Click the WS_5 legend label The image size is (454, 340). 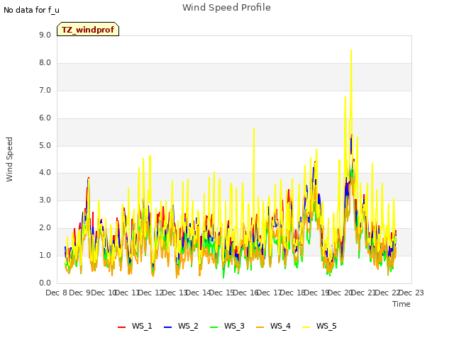point(326,326)
